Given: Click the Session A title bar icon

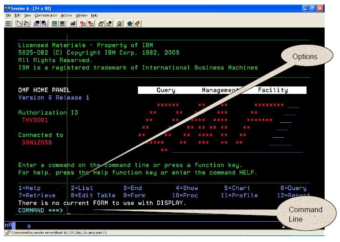Looking at the screenshot, I should point(7,8).
